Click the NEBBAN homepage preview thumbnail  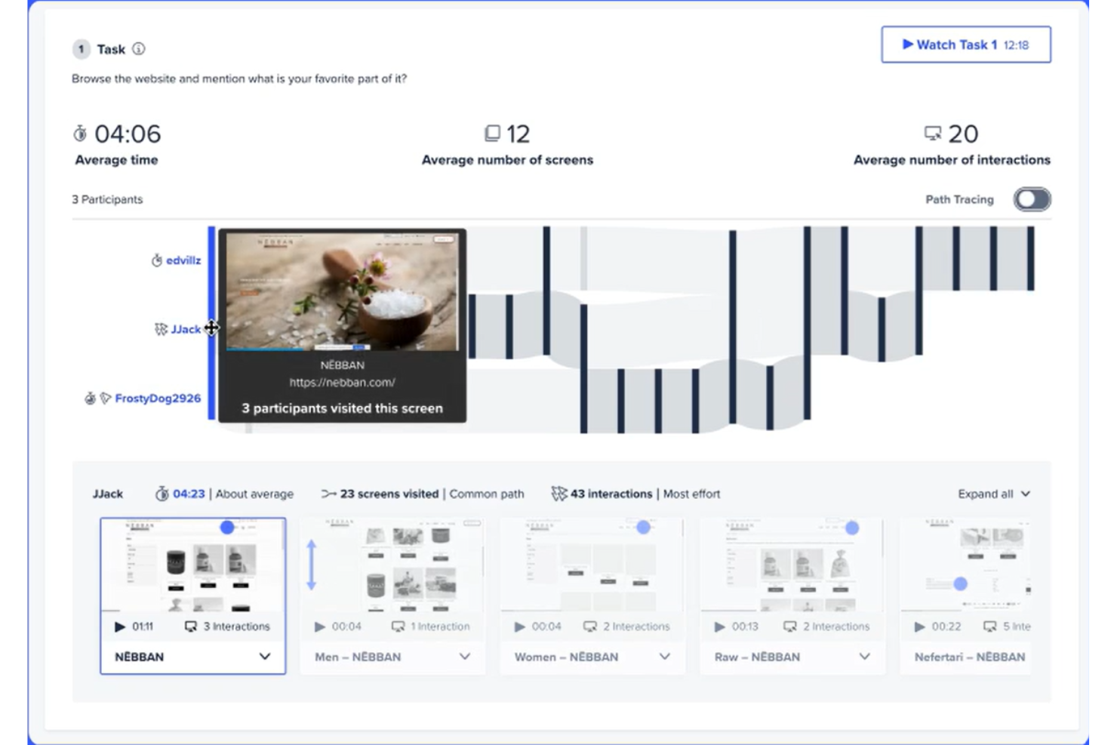[x=342, y=291]
